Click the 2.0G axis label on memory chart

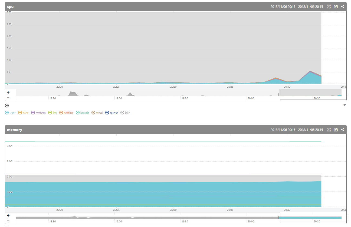click(x=10, y=177)
